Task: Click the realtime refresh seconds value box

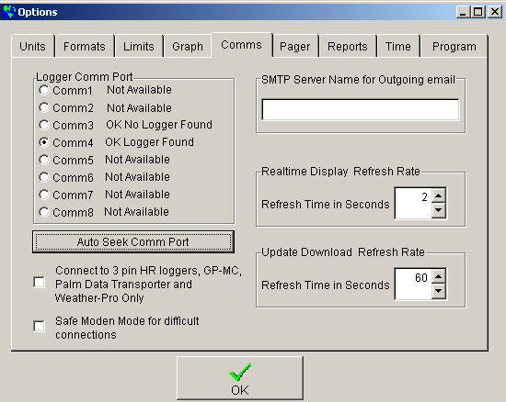Action: tap(413, 204)
